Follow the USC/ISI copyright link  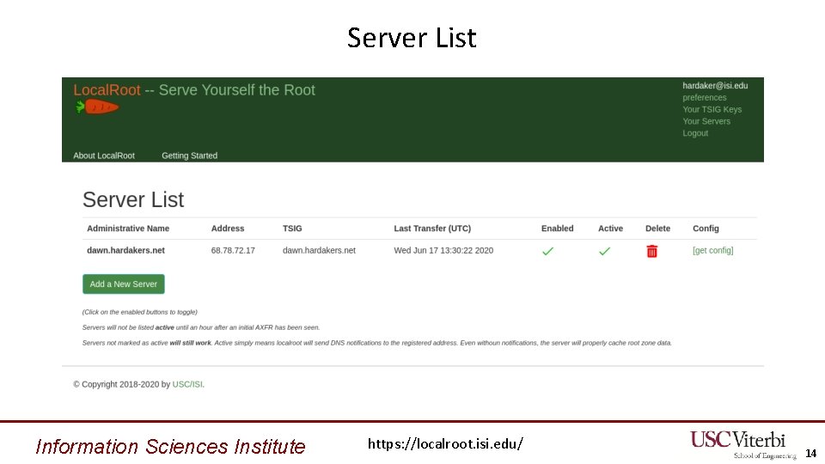pyautogui.click(x=187, y=385)
